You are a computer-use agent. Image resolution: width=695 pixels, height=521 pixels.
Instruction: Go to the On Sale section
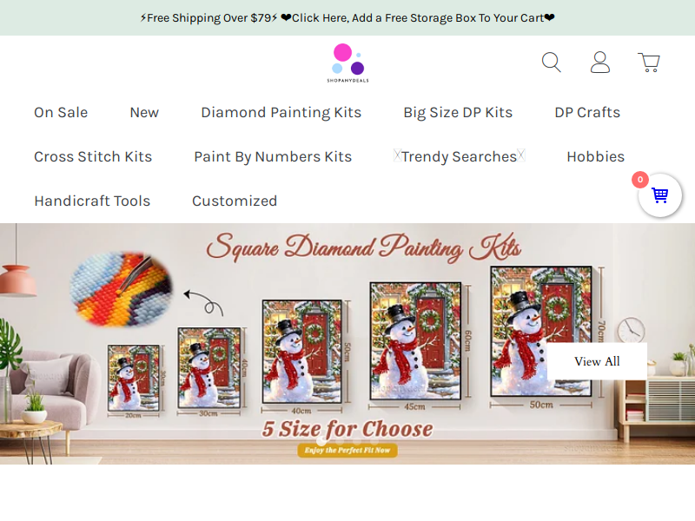click(61, 113)
